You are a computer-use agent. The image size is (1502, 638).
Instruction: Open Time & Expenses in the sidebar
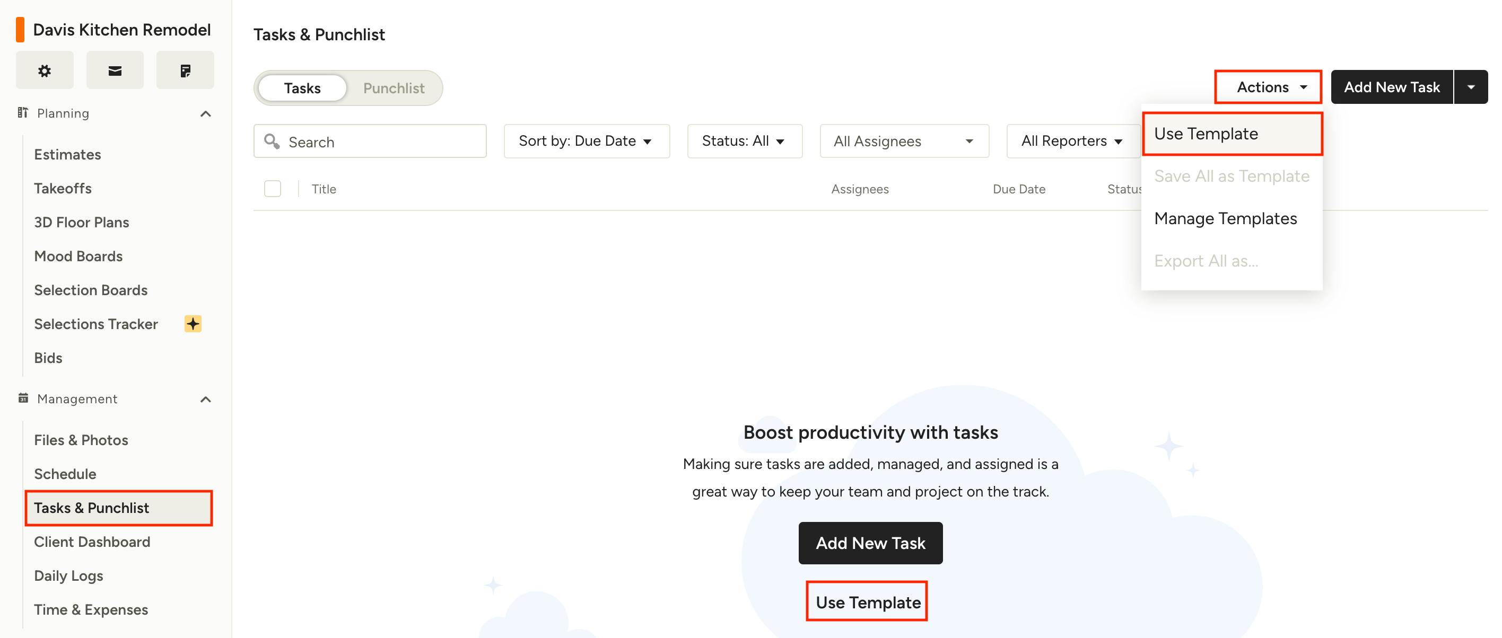point(91,609)
